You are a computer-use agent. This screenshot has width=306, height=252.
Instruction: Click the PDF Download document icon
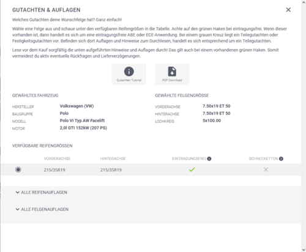[172, 72]
